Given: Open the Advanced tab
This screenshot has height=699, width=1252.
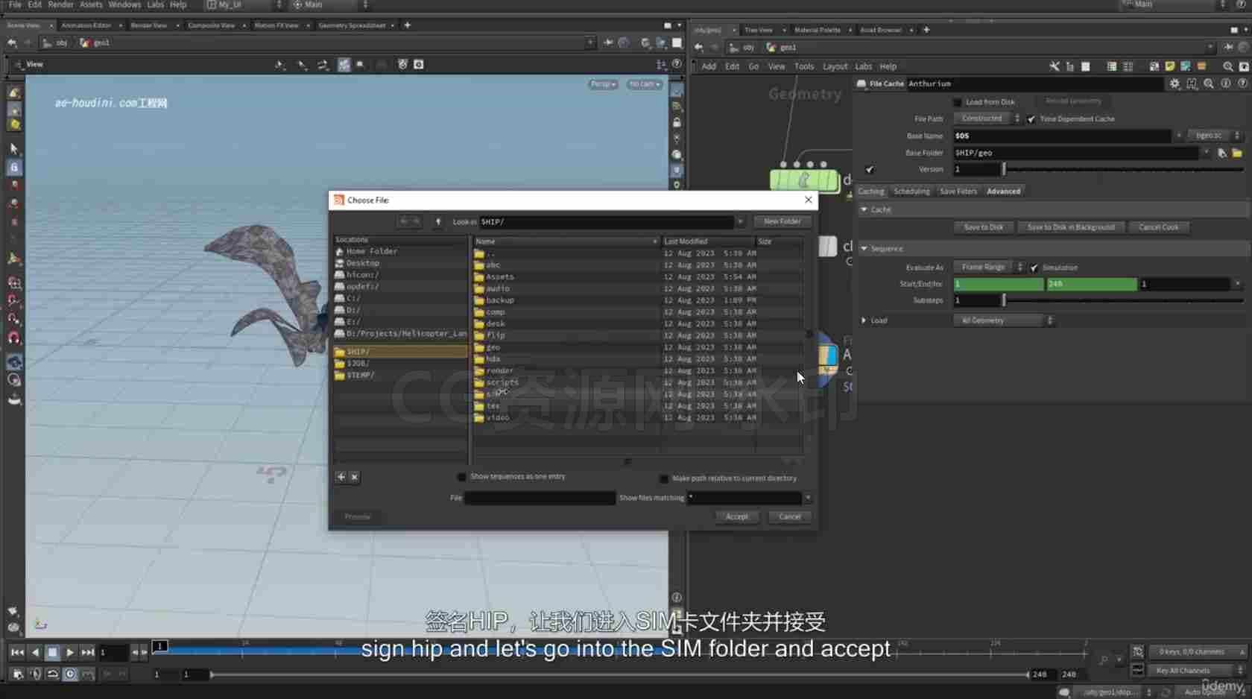Looking at the screenshot, I should pos(1004,192).
